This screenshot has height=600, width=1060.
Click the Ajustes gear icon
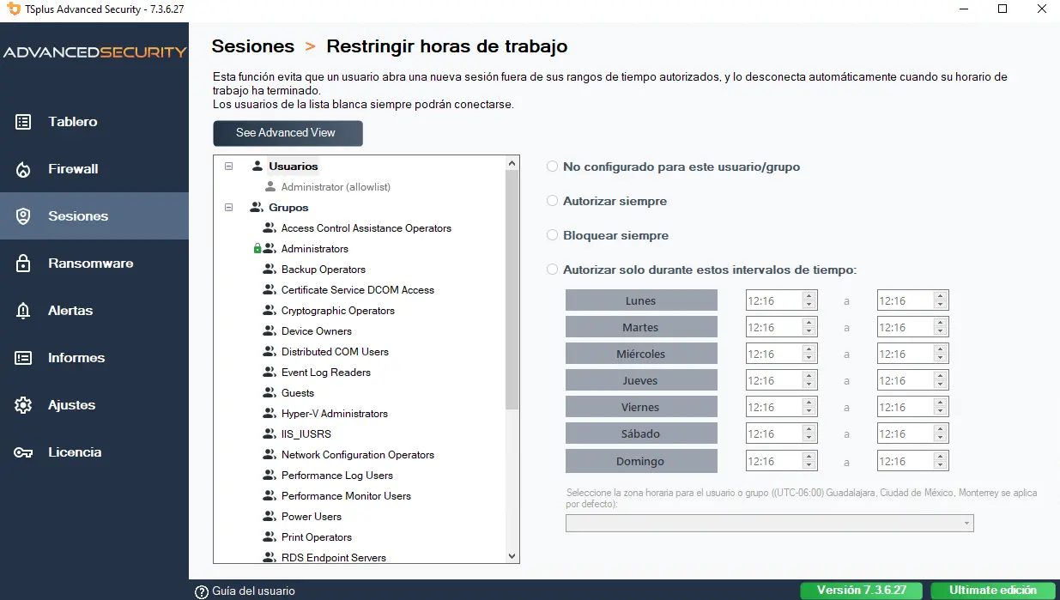pos(24,405)
